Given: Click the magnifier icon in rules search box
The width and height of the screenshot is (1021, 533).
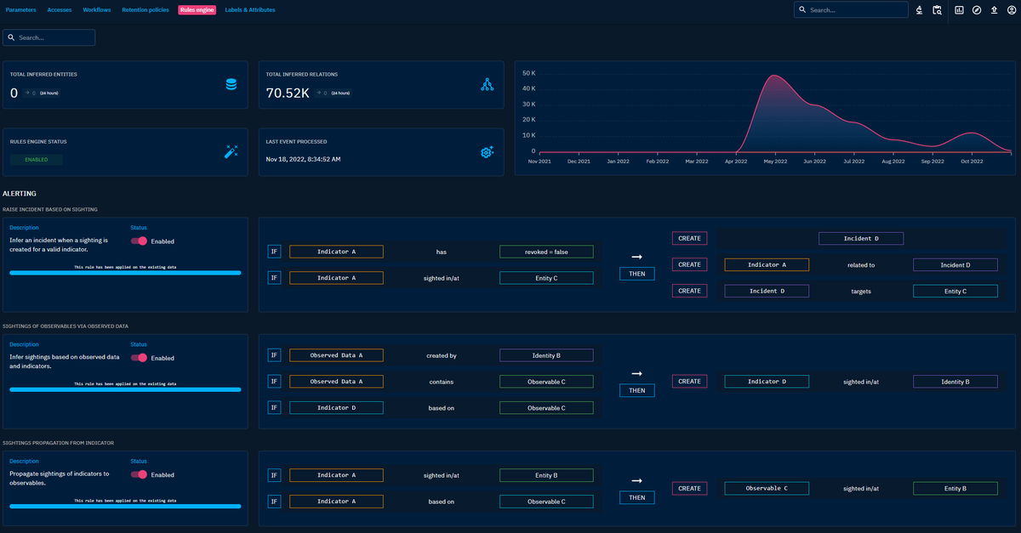Looking at the screenshot, I should (x=11, y=37).
